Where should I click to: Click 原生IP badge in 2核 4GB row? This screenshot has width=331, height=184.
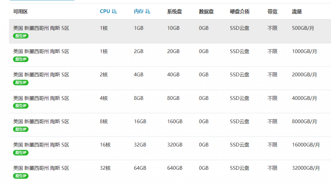(21, 82)
